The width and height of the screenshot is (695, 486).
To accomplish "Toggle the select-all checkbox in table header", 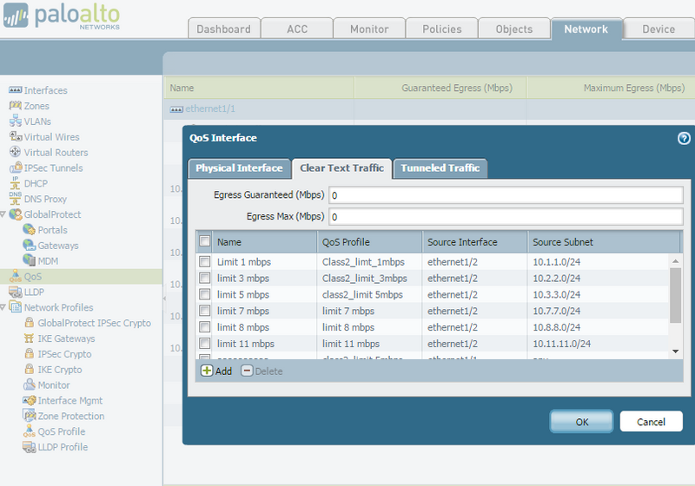I will 204,242.
